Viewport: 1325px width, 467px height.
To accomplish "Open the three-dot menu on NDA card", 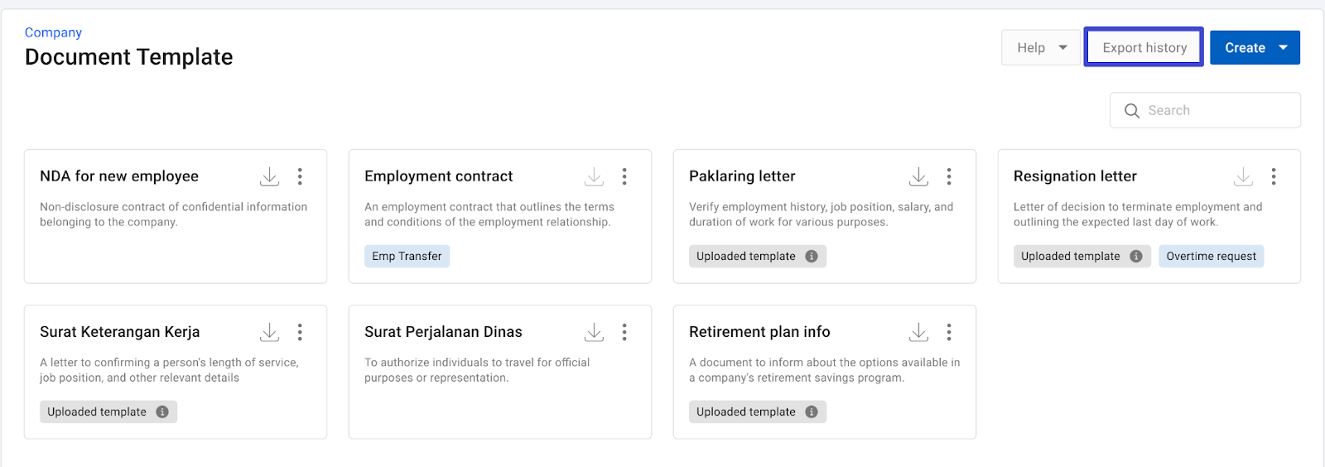I will (x=300, y=176).
